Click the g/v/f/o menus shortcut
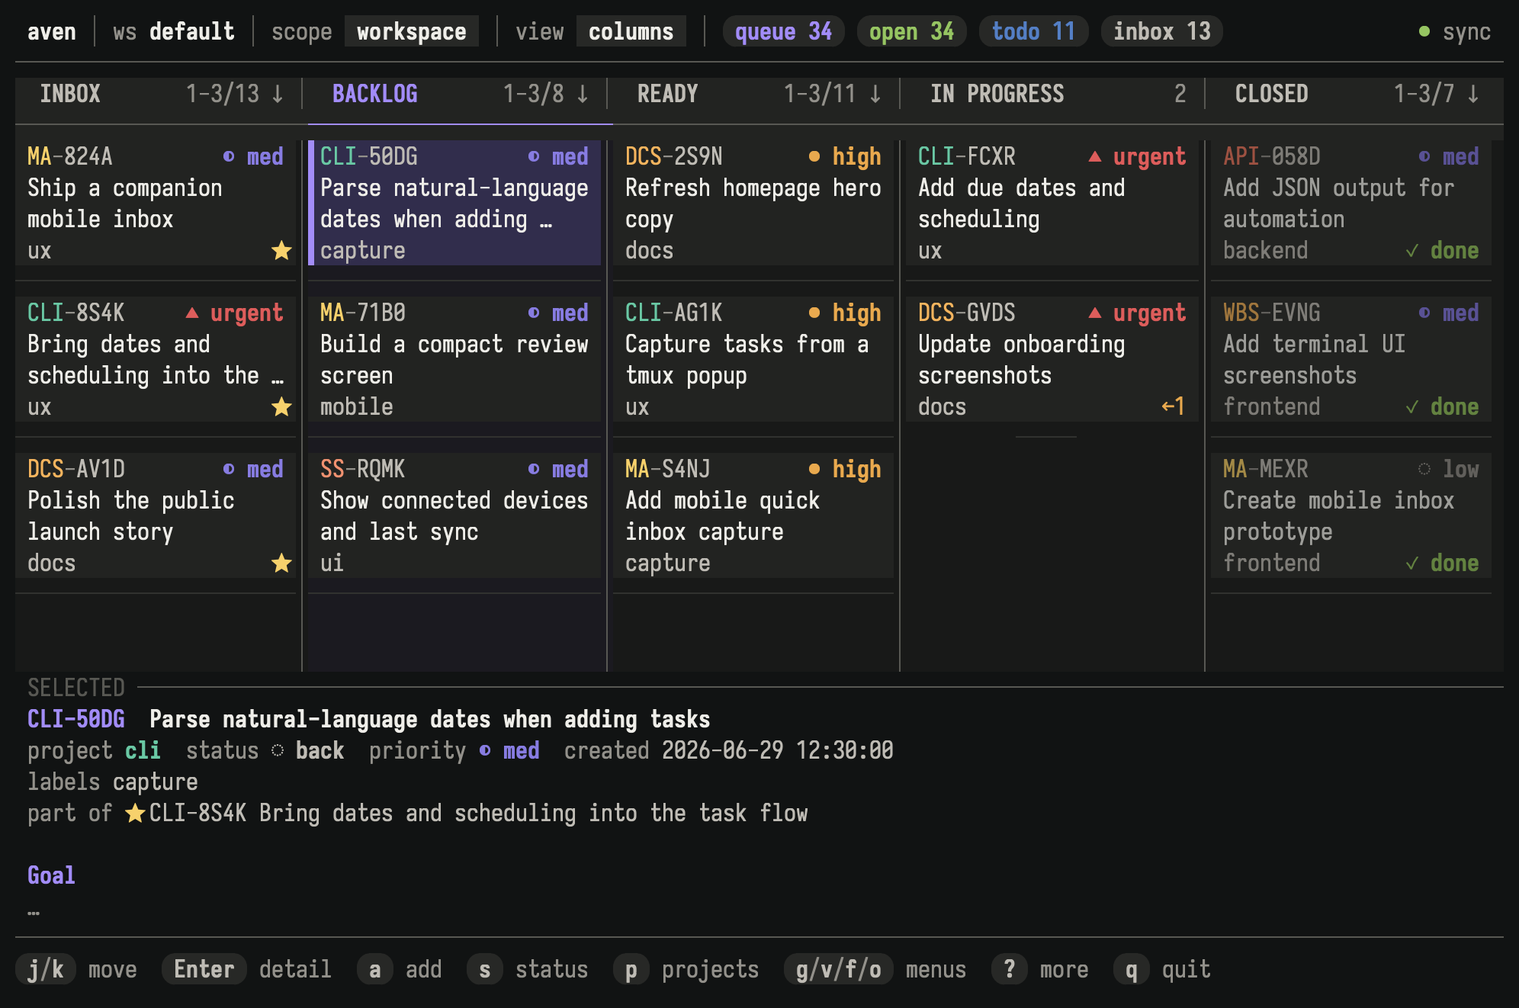 pos(839,969)
